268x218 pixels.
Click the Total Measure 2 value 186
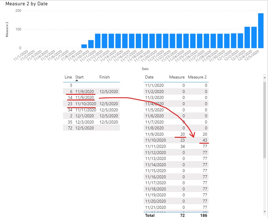(204, 215)
